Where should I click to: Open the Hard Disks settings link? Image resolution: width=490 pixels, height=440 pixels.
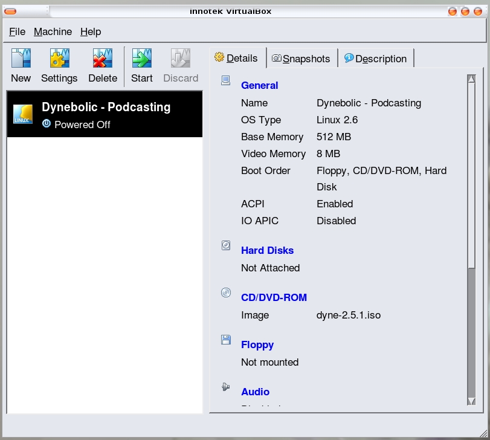(x=267, y=250)
